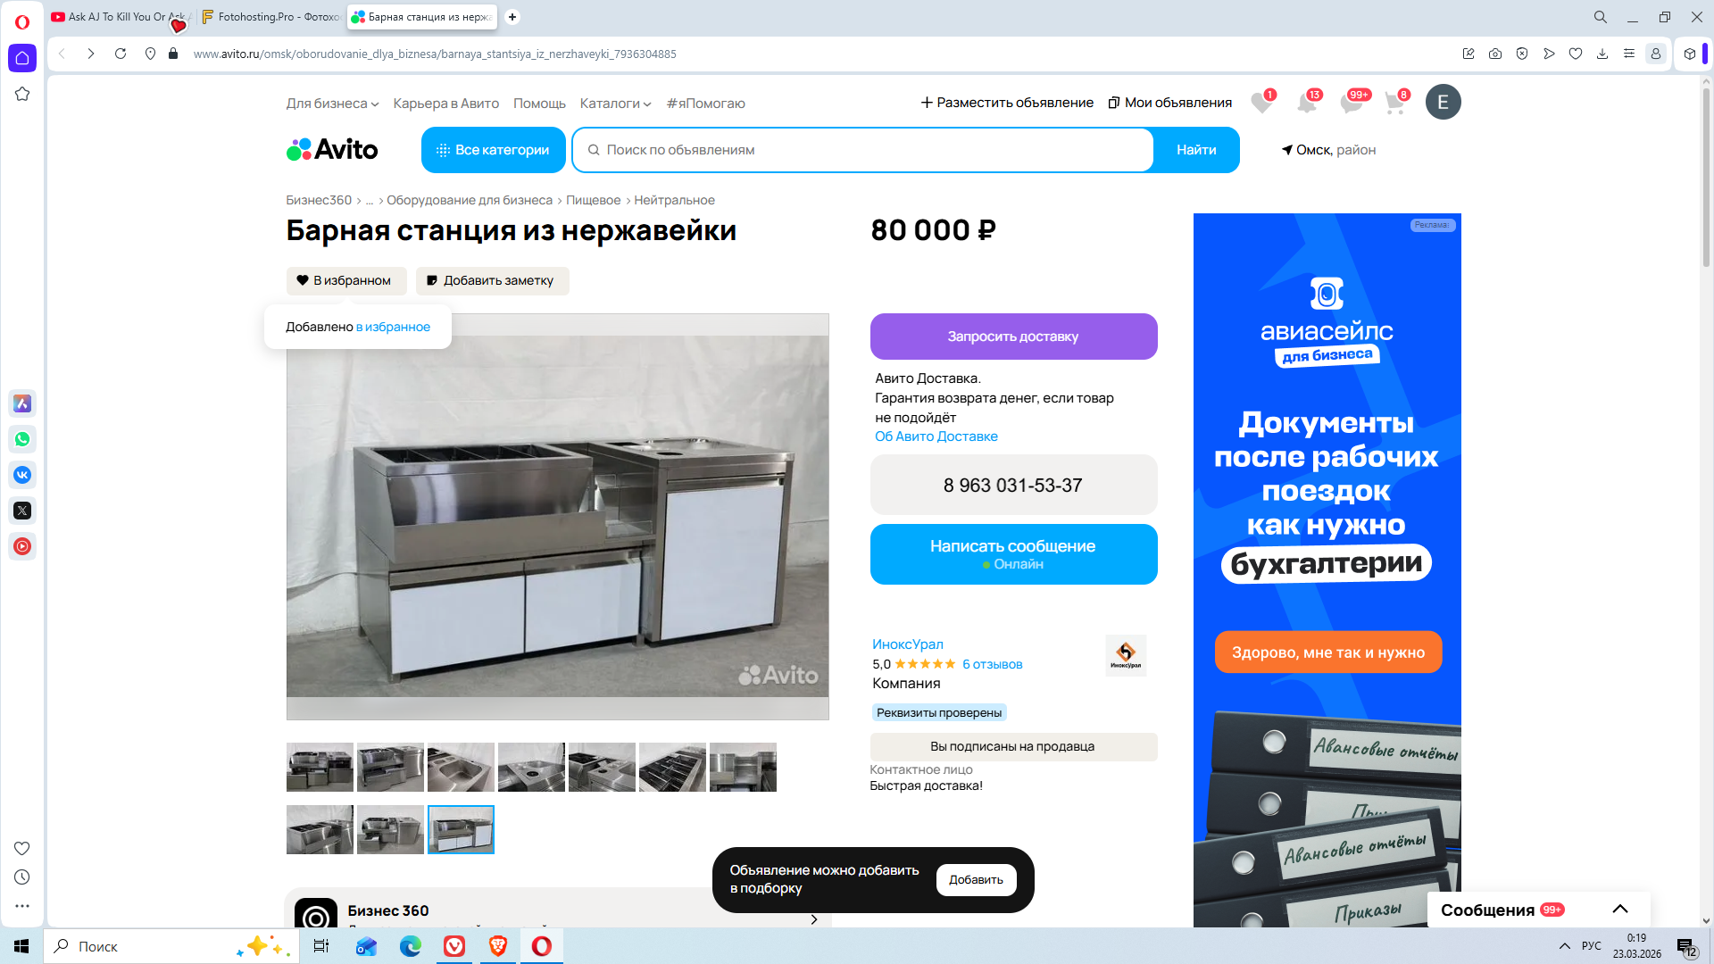The height and width of the screenshot is (964, 1714).
Task: Open the messages chat bubble icon in the header
Action: (x=1351, y=104)
